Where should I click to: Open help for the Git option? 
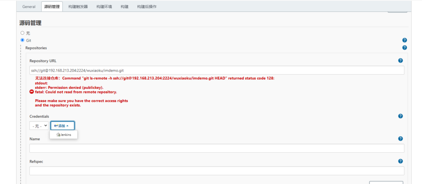coord(404,40)
